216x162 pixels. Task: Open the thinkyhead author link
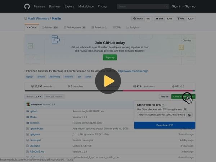[x=36, y=104]
